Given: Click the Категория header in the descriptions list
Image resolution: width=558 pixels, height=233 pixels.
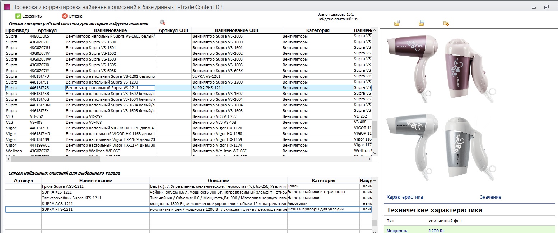Looking at the screenshot, I should click(323, 181).
